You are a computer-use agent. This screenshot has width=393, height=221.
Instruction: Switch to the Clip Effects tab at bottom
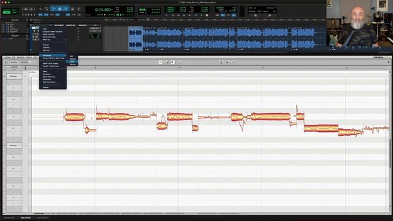point(42,218)
